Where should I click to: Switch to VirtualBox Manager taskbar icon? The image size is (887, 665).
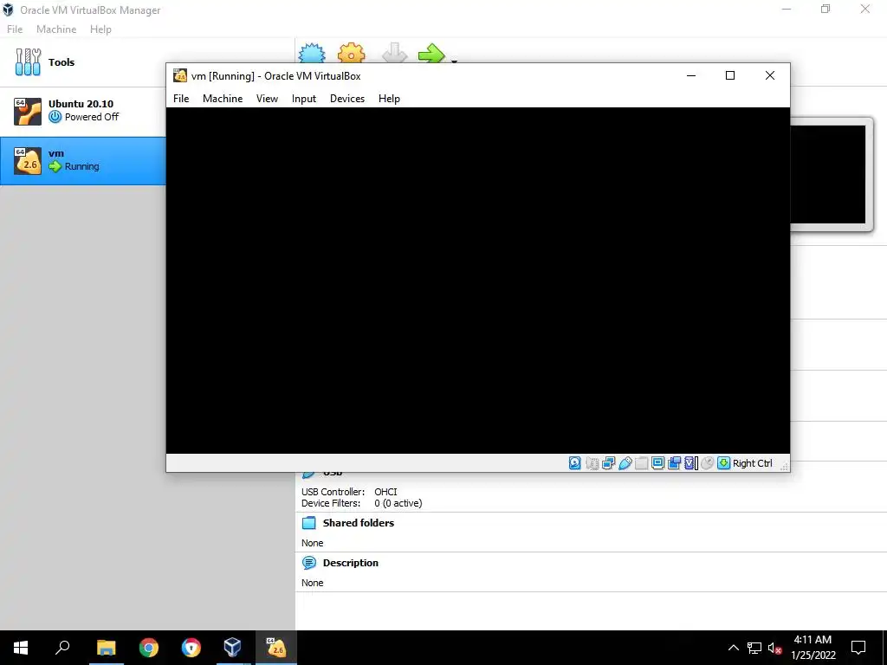[x=232, y=648]
